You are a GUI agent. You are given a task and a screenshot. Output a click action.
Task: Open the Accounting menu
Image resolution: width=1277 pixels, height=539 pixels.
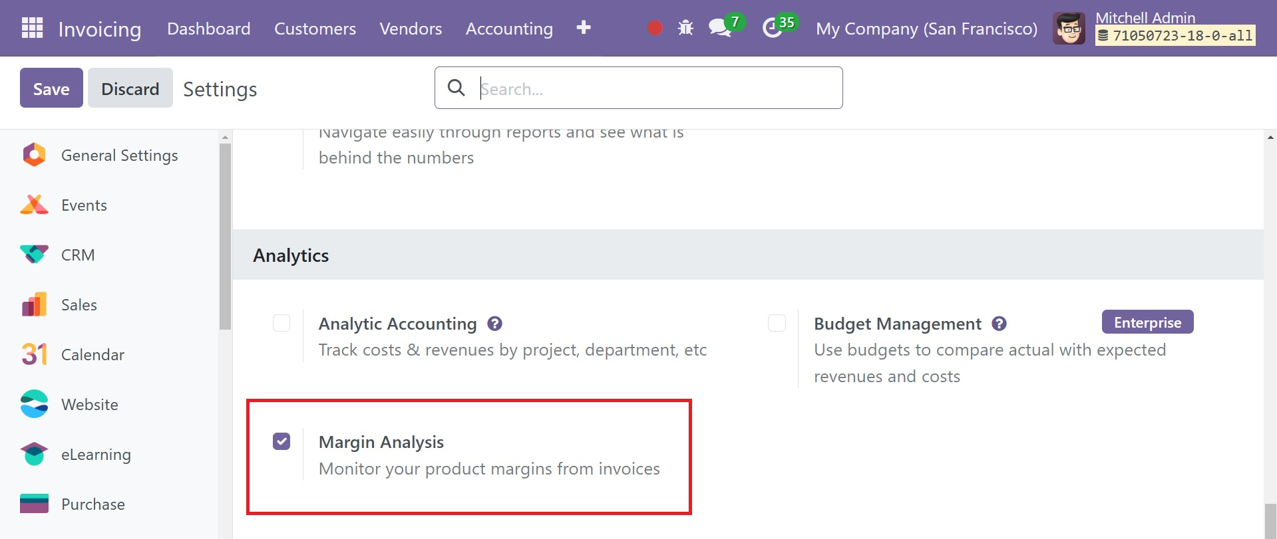[x=509, y=29]
